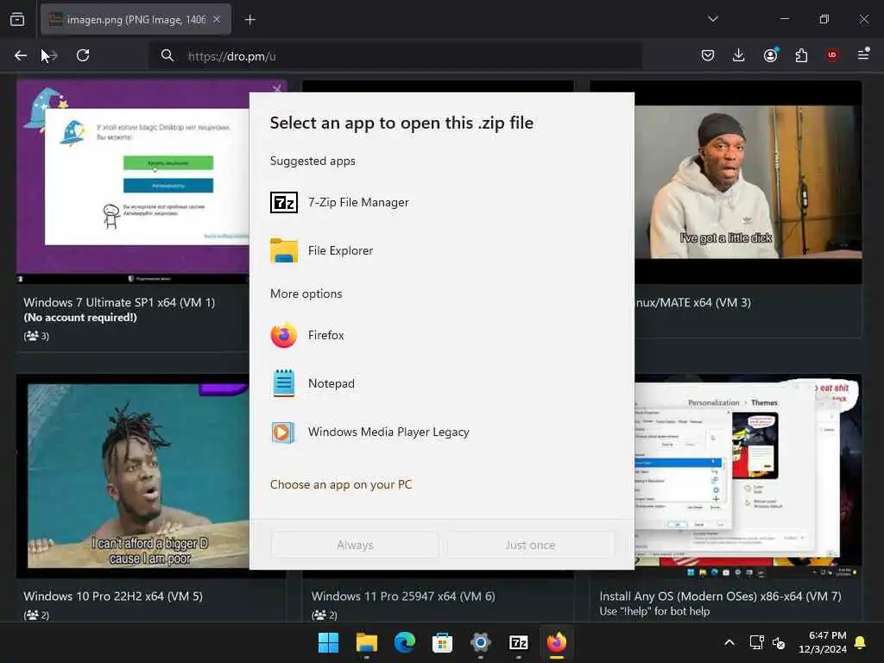Expand the list all tabs chevron
This screenshot has width=884, height=663.
point(712,19)
